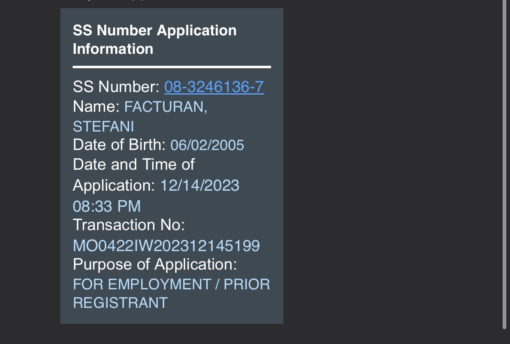This screenshot has height=344, width=510.
Task: Click the application date 12/14/2023
Action: (200, 185)
